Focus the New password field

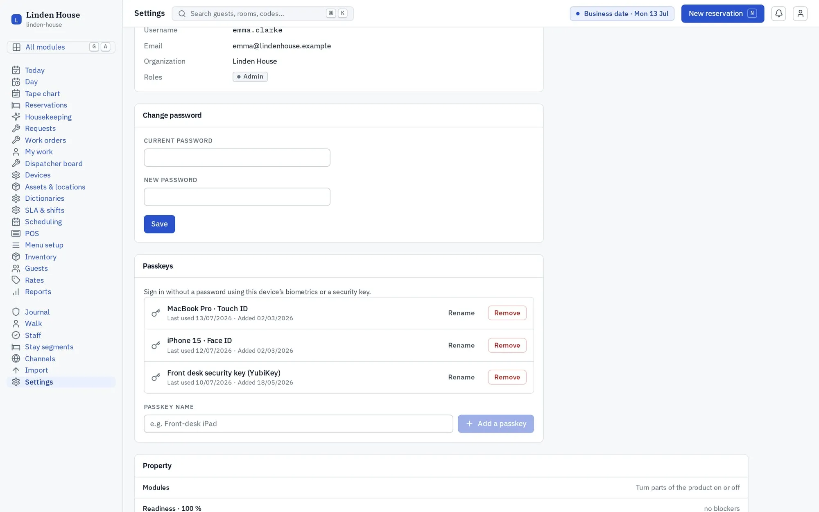(x=237, y=197)
